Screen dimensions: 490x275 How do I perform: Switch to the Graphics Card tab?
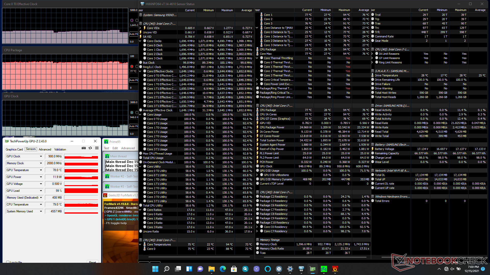point(14,149)
